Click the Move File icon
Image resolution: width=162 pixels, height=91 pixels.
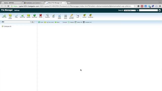point(22,16)
